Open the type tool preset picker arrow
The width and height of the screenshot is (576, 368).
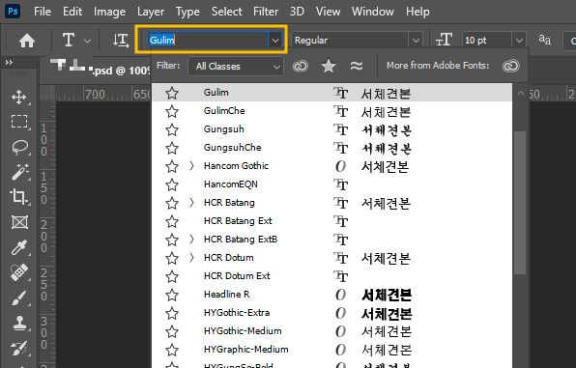pyautogui.click(x=87, y=41)
